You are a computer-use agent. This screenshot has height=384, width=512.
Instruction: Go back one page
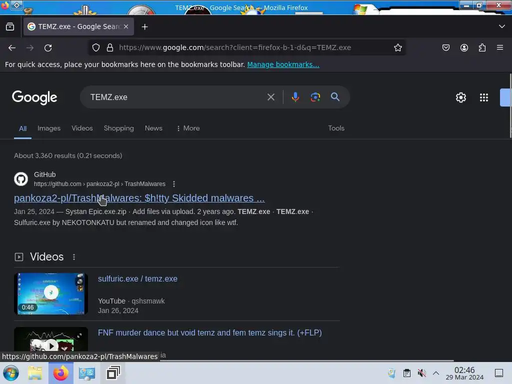click(12, 47)
